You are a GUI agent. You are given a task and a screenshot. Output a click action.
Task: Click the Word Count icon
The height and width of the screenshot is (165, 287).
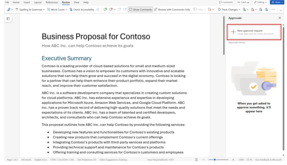[49, 10]
